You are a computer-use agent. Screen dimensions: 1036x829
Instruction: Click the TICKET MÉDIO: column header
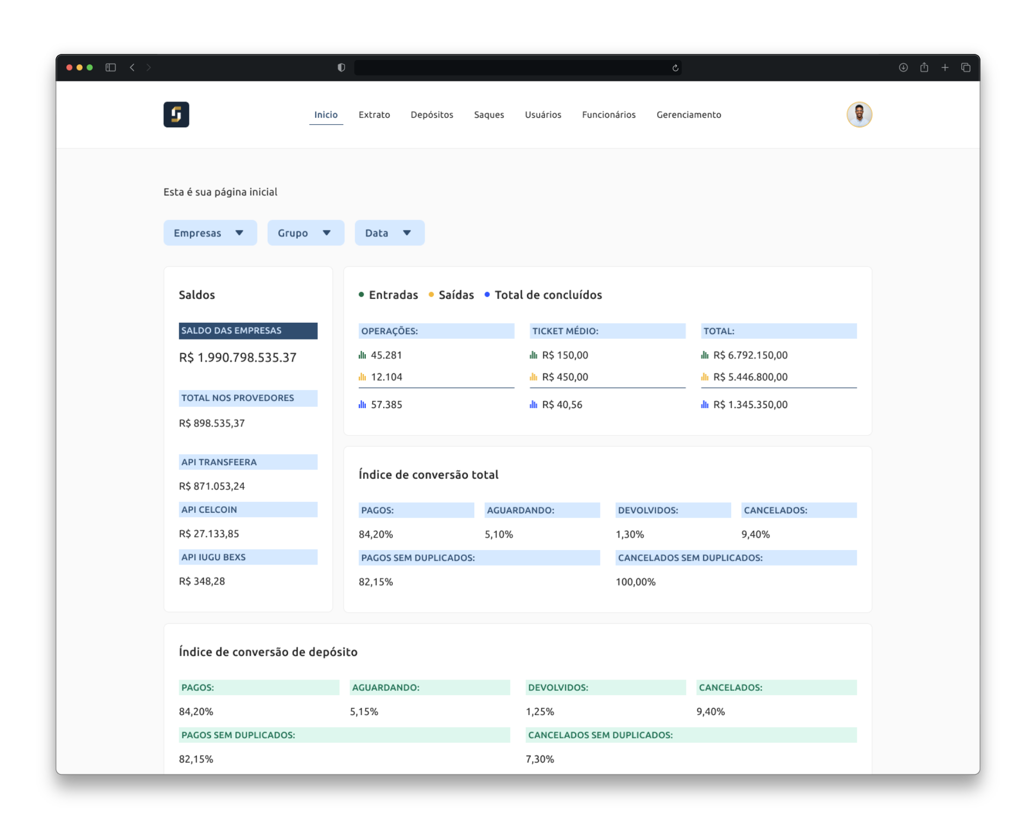(x=607, y=331)
